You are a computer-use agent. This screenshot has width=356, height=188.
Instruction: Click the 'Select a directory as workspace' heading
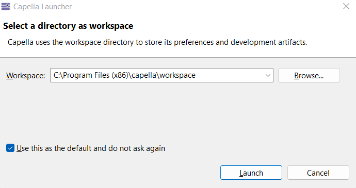click(x=68, y=26)
